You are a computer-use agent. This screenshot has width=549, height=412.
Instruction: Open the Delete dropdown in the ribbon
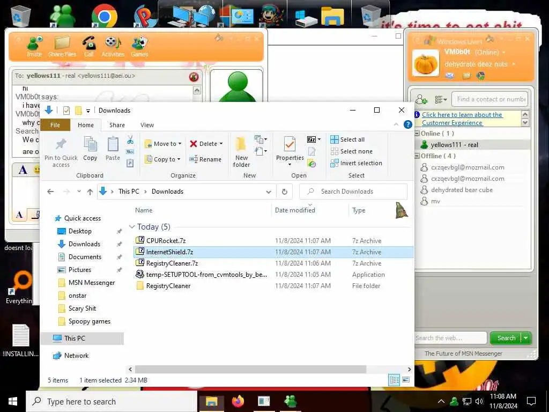click(x=206, y=144)
